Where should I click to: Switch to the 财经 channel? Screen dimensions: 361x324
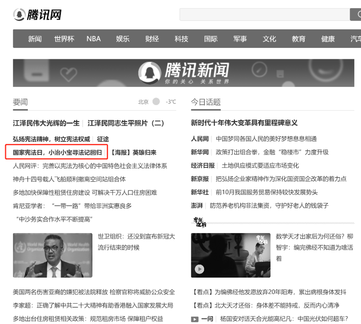[x=152, y=39]
